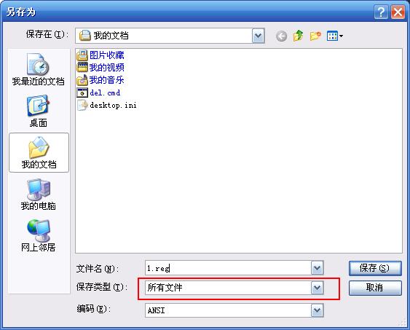The image size is (410, 330).
Task: Create a new folder using the toolbar icon
Action: 315,36
